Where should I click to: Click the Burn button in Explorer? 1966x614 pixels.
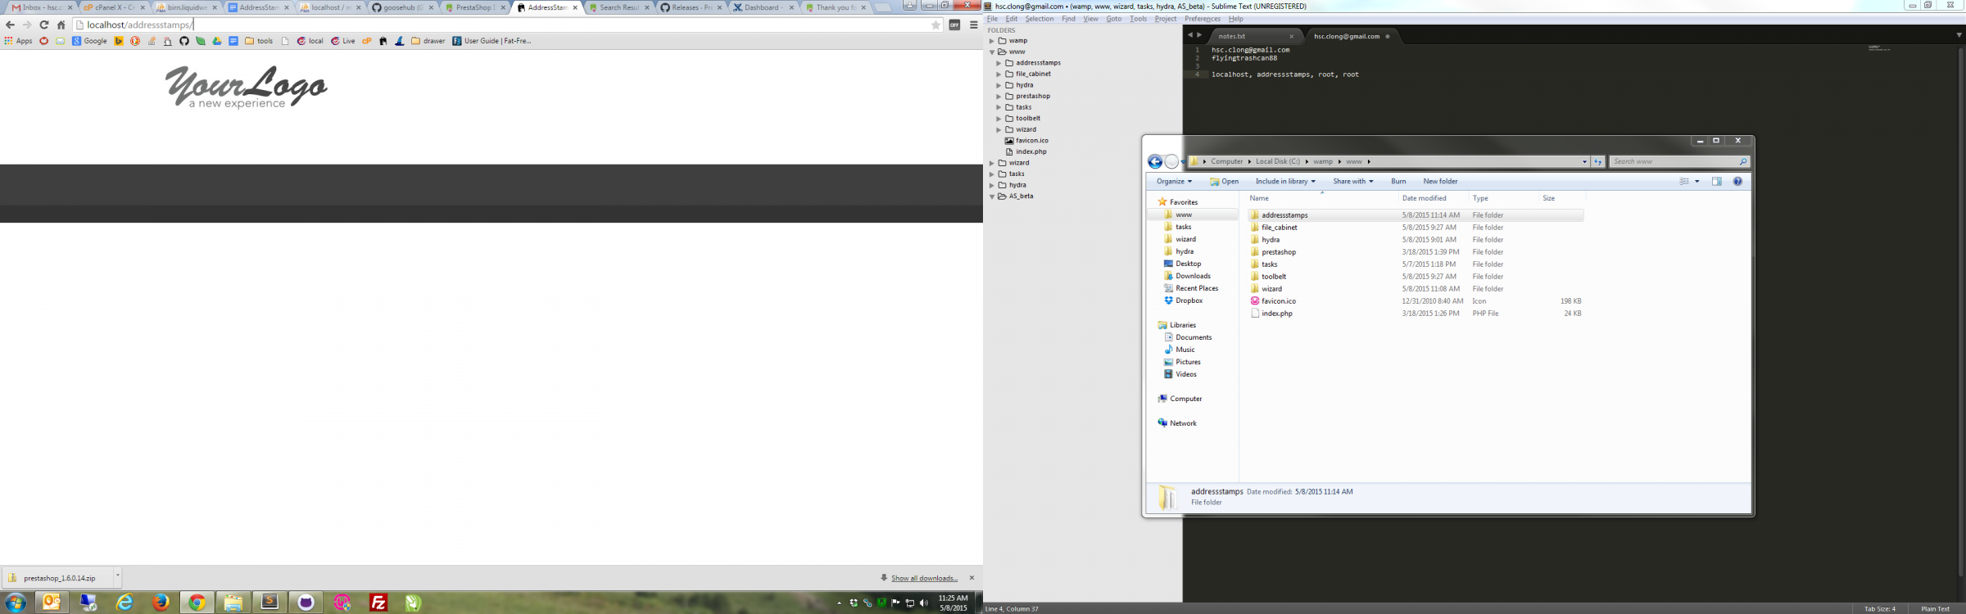[x=1398, y=182]
